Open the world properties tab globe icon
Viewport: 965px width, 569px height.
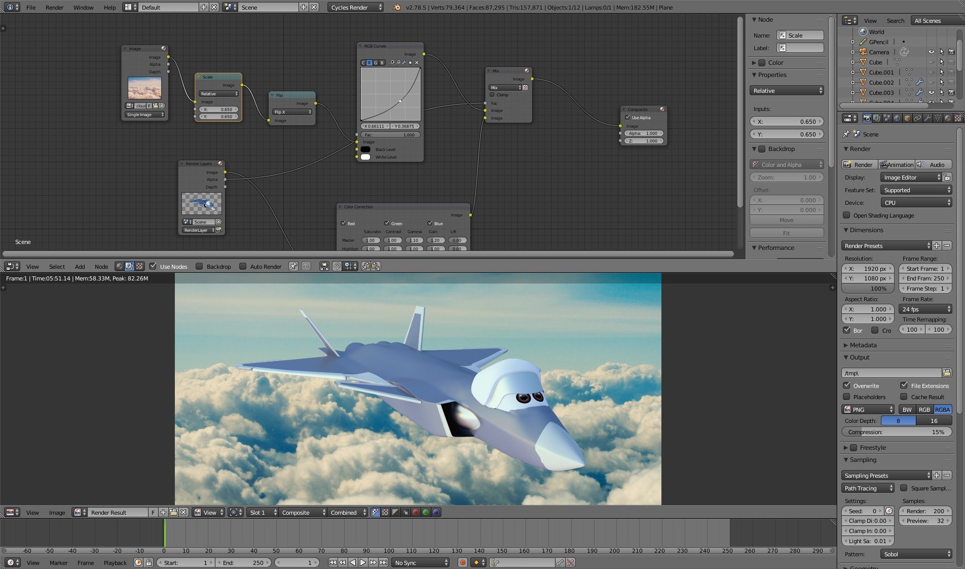(897, 118)
